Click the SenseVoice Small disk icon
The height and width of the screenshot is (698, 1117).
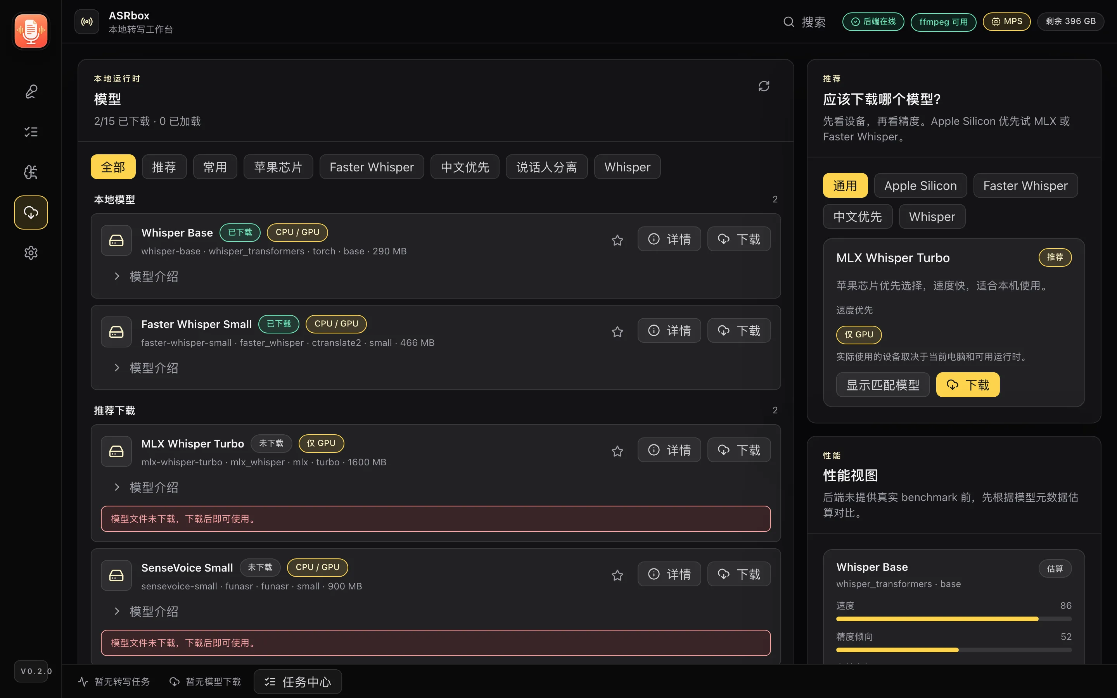tap(116, 576)
